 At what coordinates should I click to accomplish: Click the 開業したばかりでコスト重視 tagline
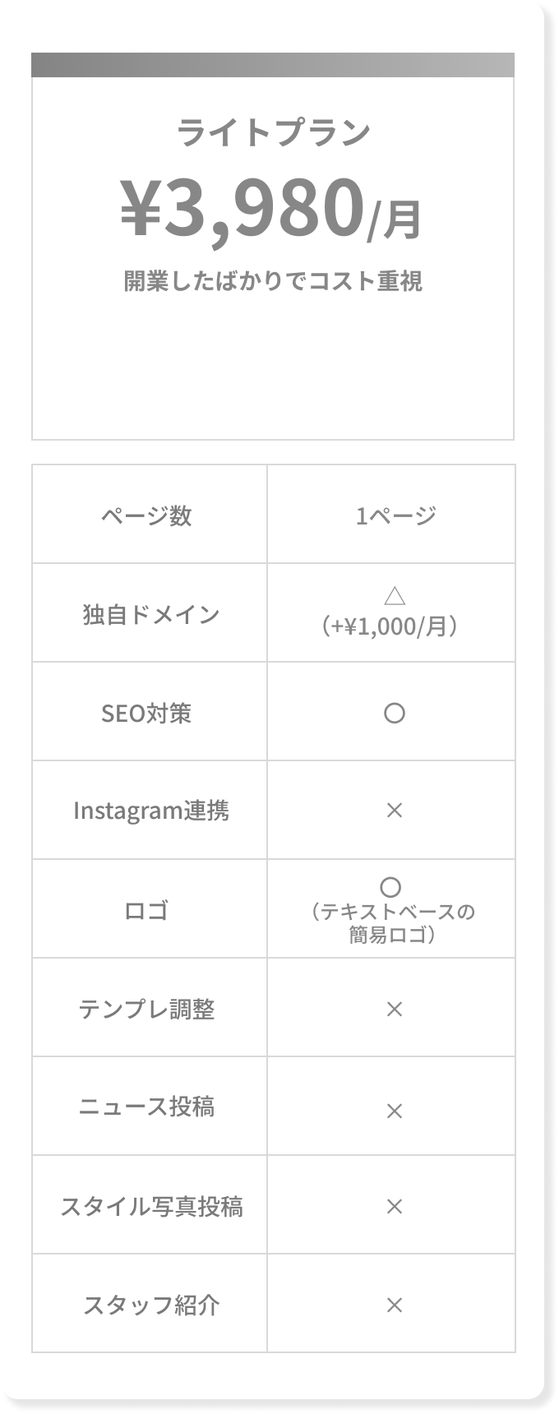pyautogui.click(x=273, y=281)
